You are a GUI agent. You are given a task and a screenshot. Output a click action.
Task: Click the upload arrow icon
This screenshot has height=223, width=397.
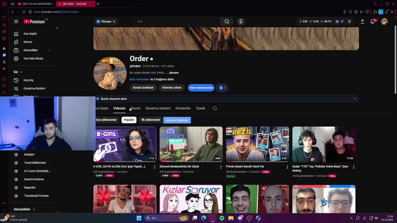pos(362,21)
